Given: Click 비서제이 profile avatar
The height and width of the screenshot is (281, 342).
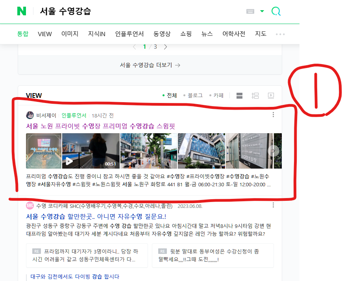Looking at the screenshot, I should click(x=30, y=115).
